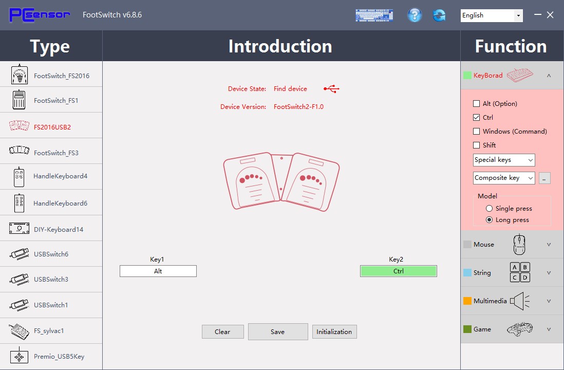Collapse the KeyBorad section chevron
564x370 pixels.
tap(549, 75)
